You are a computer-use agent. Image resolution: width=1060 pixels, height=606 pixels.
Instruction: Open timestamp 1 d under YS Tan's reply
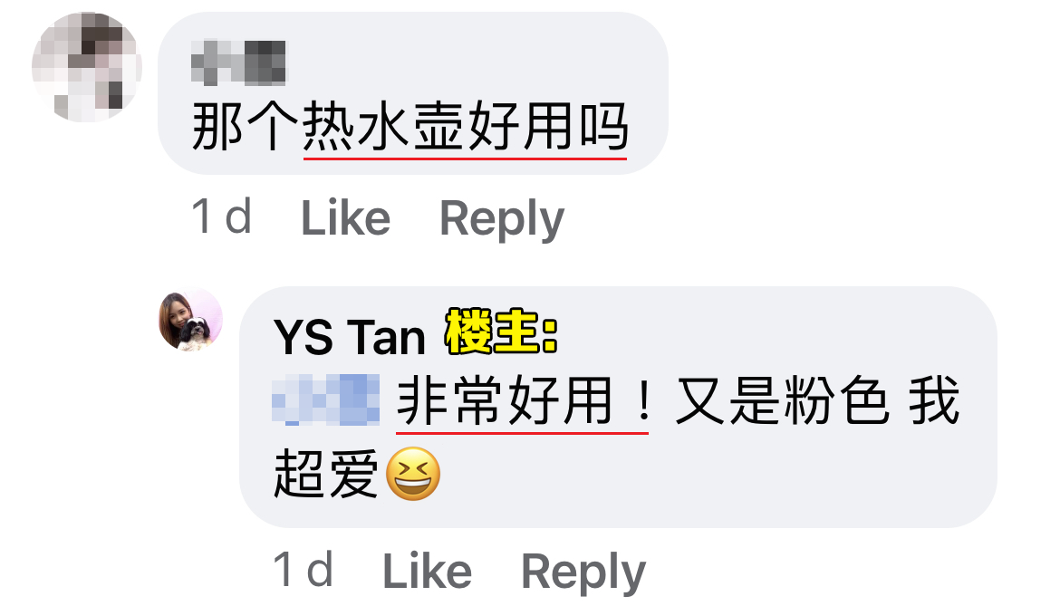(x=304, y=570)
